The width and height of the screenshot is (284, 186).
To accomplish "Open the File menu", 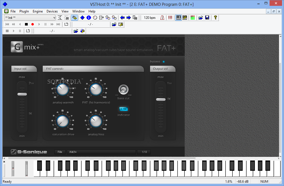I will coord(13,11).
